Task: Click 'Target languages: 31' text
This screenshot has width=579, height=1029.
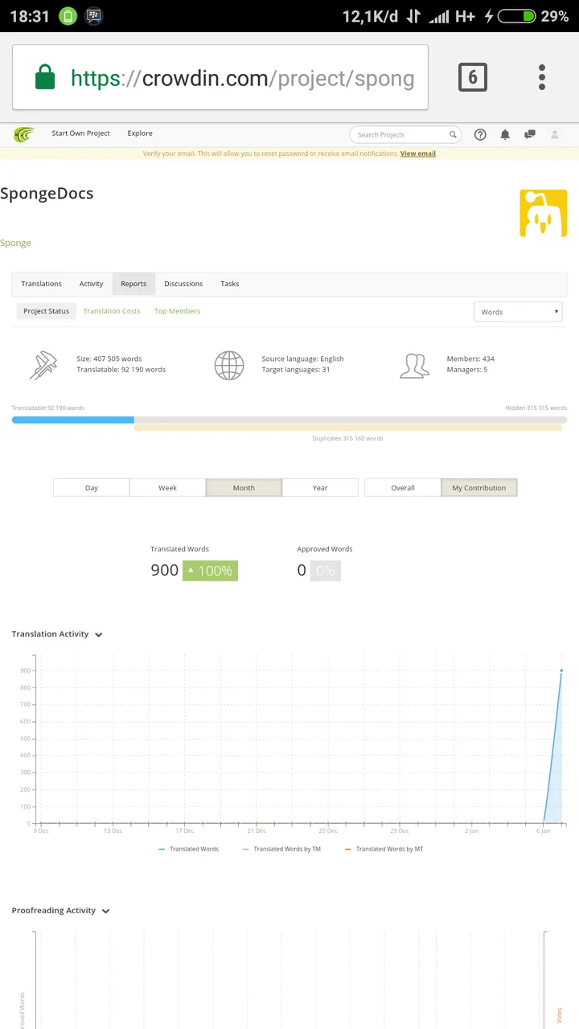Action: pyautogui.click(x=296, y=370)
